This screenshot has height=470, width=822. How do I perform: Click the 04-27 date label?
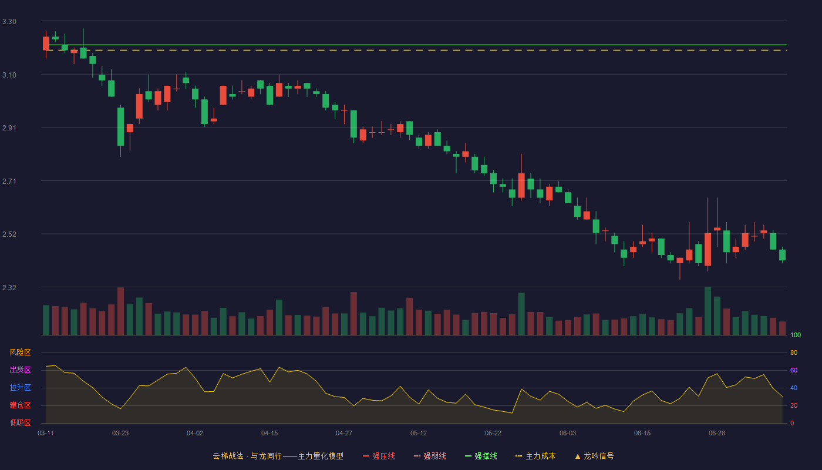(x=344, y=433)
